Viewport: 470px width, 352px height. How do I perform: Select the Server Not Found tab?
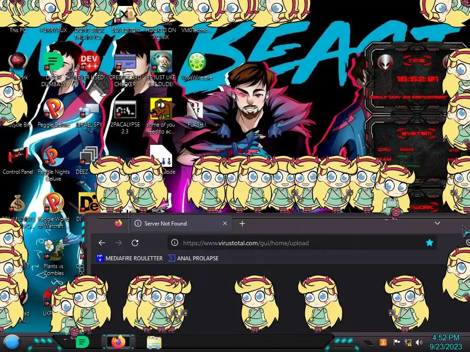181,223
